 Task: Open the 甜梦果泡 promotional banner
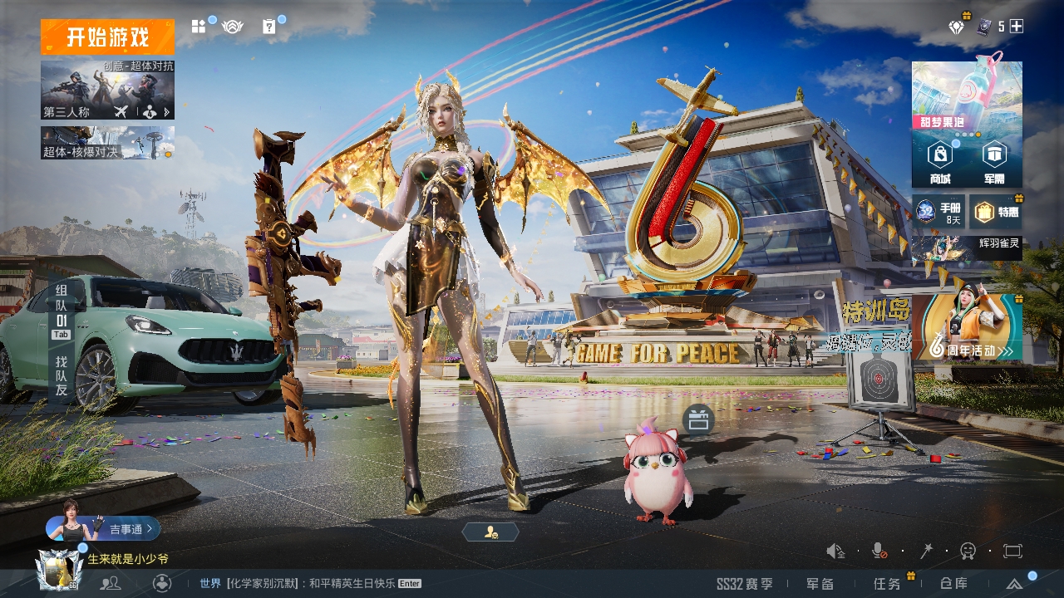967,96
